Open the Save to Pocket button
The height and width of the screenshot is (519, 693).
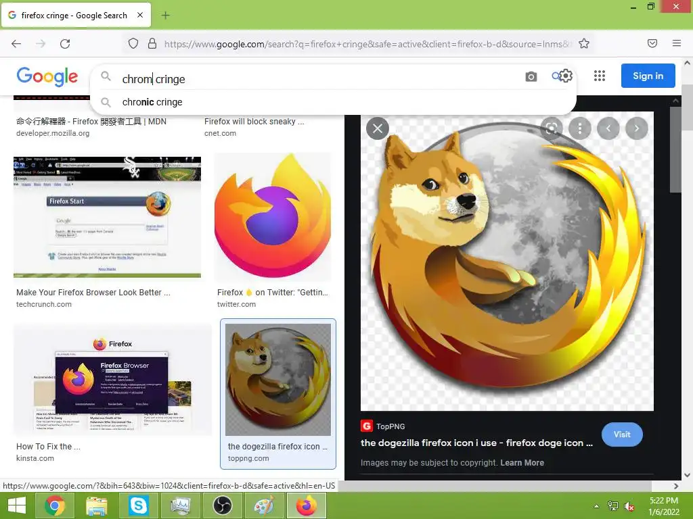click(x=652, y=43)
